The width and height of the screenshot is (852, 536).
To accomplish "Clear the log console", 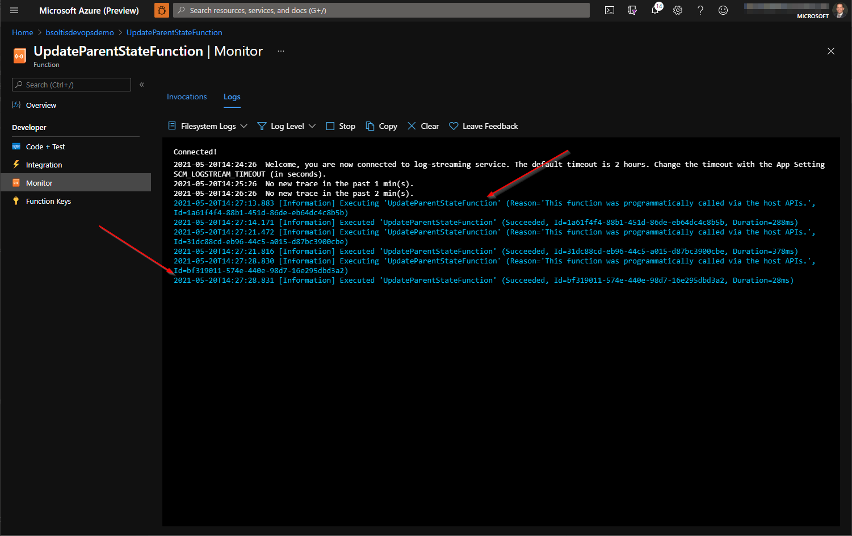I will 423,126.
